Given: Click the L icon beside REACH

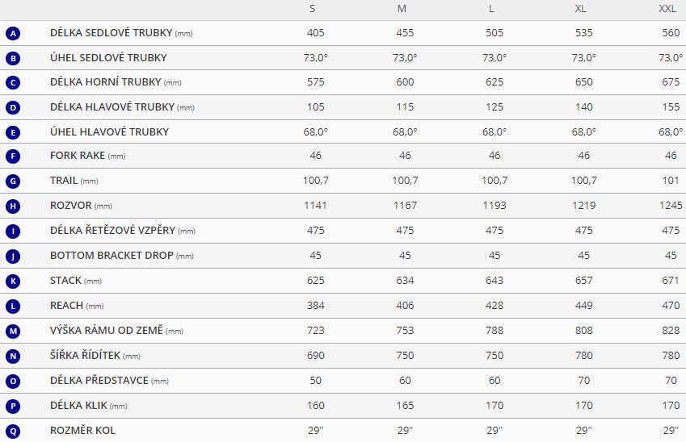Looking at the screenshot, I should coord(13,306).
